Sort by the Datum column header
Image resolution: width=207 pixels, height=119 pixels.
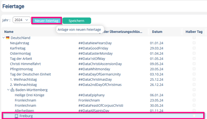click(157, 32)
